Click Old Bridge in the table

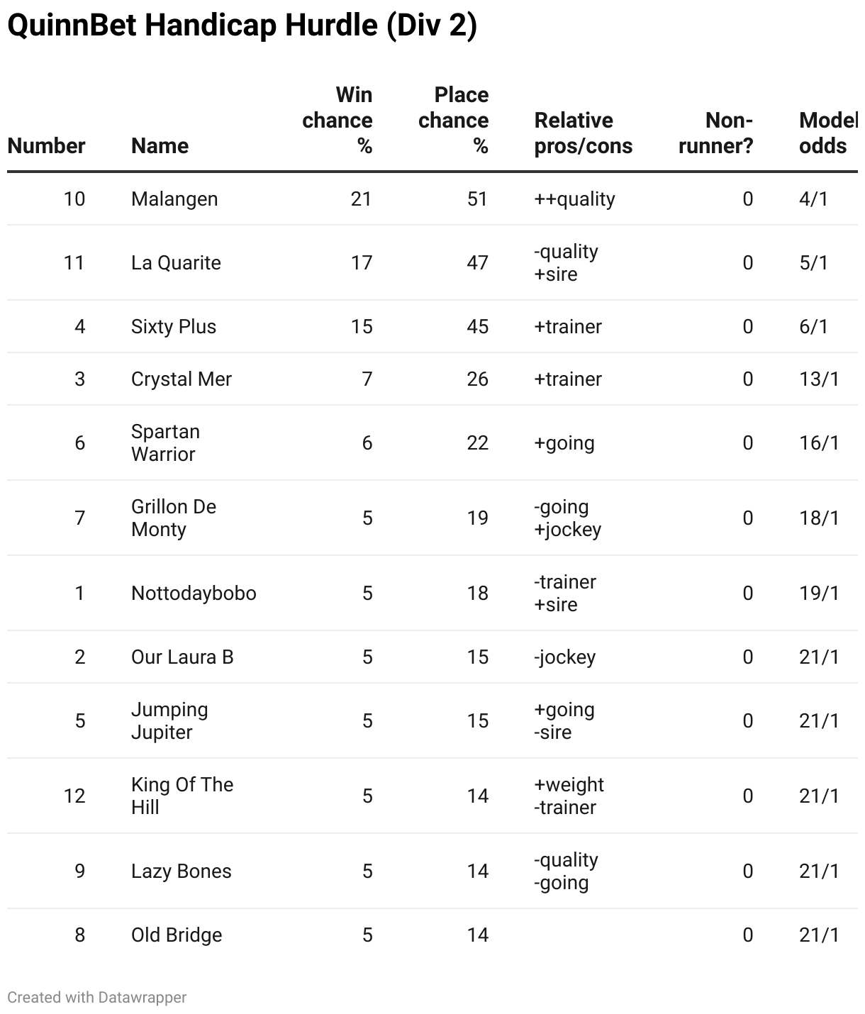pyautogui.click(x=177, y=935)
